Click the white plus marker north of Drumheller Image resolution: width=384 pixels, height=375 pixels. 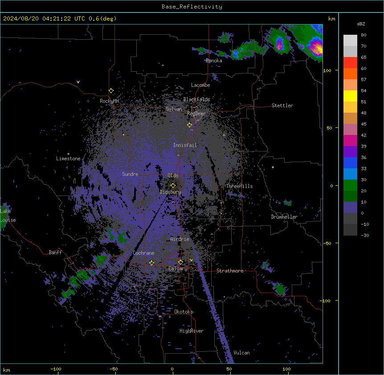(273, 167)
